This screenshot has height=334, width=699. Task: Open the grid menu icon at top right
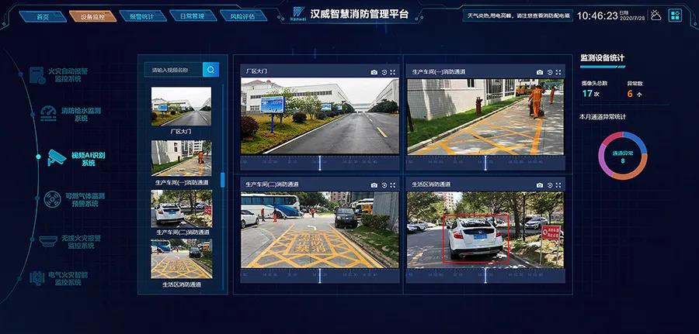pyautogui.click(x=674, y=15)
